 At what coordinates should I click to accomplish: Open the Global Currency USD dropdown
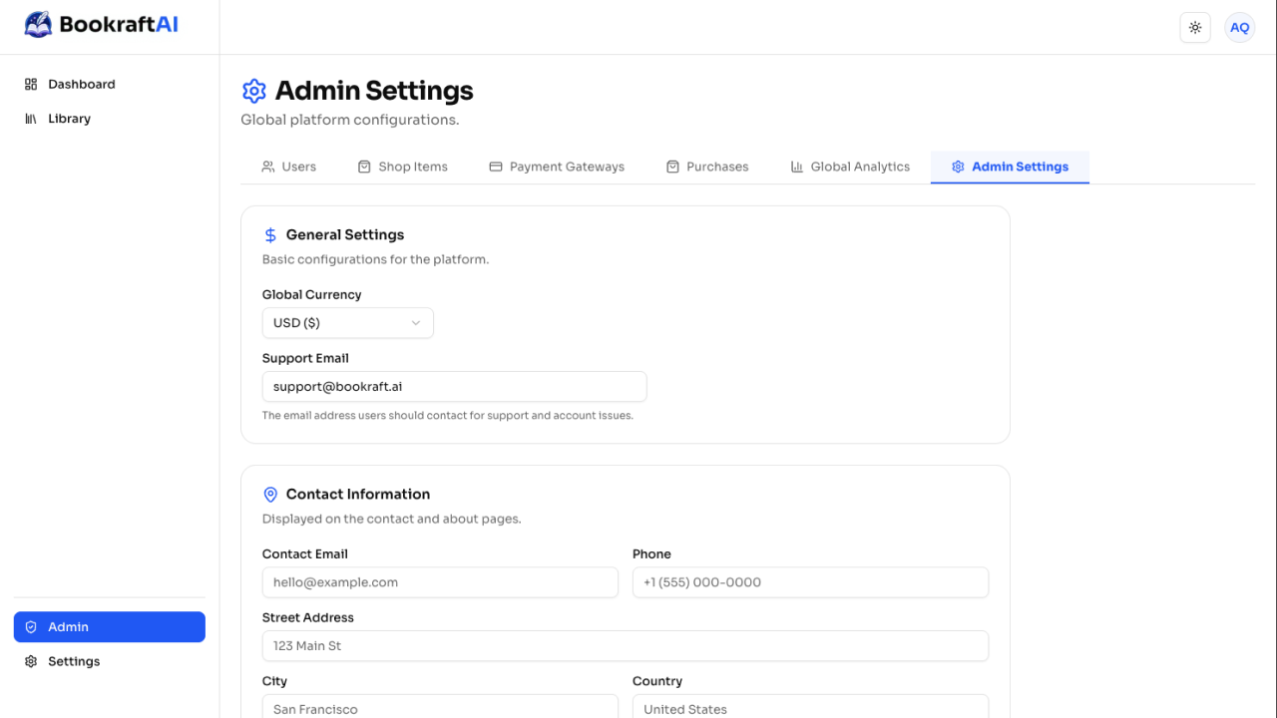click(347, 323)
